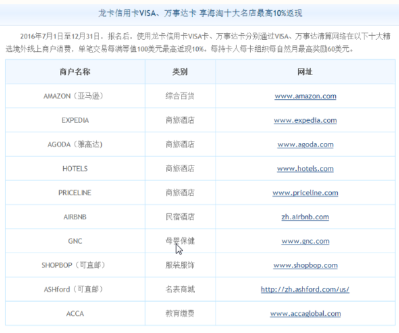Viewport: 399px width, 333px height.
Task: Open the www.amazon.com link
Action: [305, 96]
